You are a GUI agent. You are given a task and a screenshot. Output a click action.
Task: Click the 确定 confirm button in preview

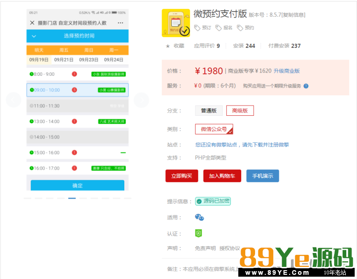77,186
